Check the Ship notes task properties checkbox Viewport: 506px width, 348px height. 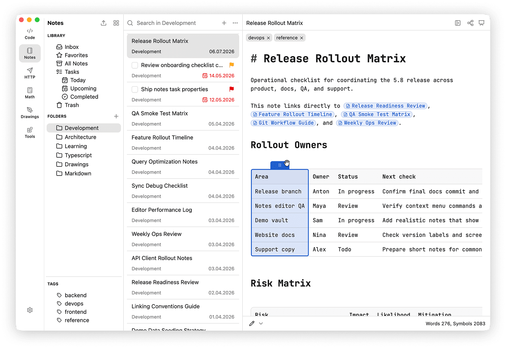(x=135, y=89)
